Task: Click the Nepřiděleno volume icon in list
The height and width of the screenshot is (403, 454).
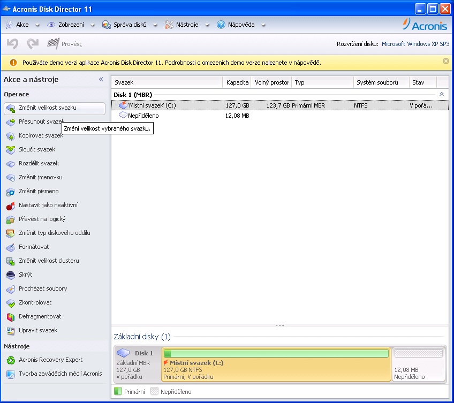Action: (x=123, y=115)
